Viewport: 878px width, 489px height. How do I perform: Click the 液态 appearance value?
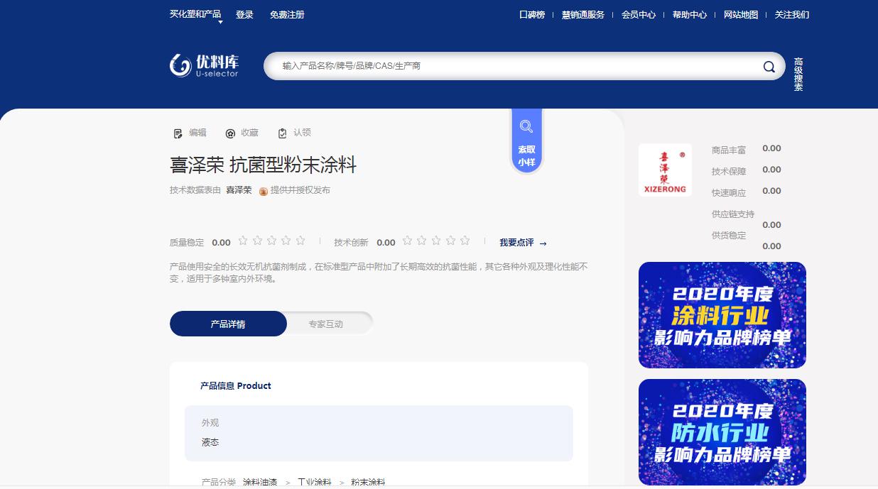(210, 442)
